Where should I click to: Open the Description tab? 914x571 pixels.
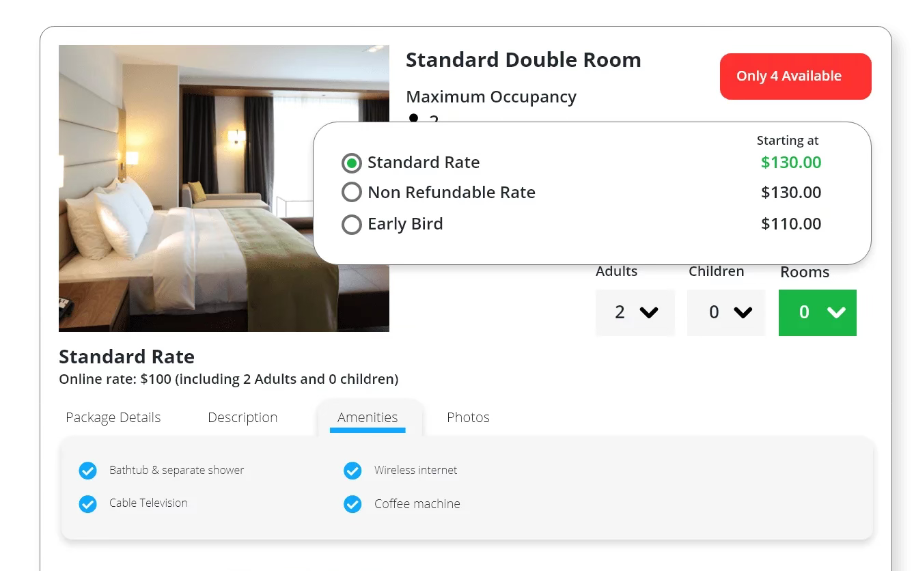[243, 417]
